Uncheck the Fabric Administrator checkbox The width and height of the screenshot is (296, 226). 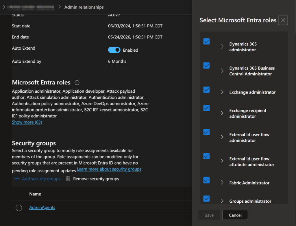pos(206,180)
